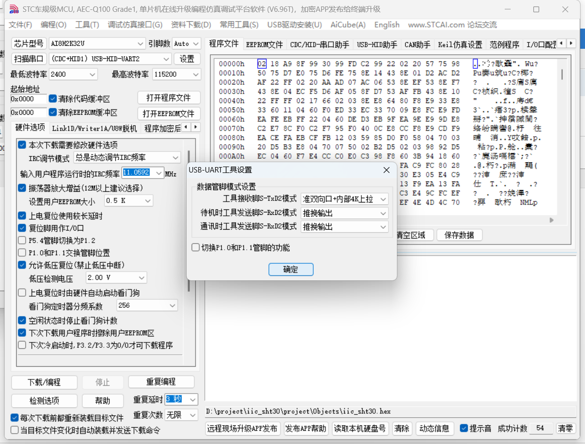Open 资料下载(D) menu
The width and height of the screenshot is (585, 444).
[x=191, y=25]
